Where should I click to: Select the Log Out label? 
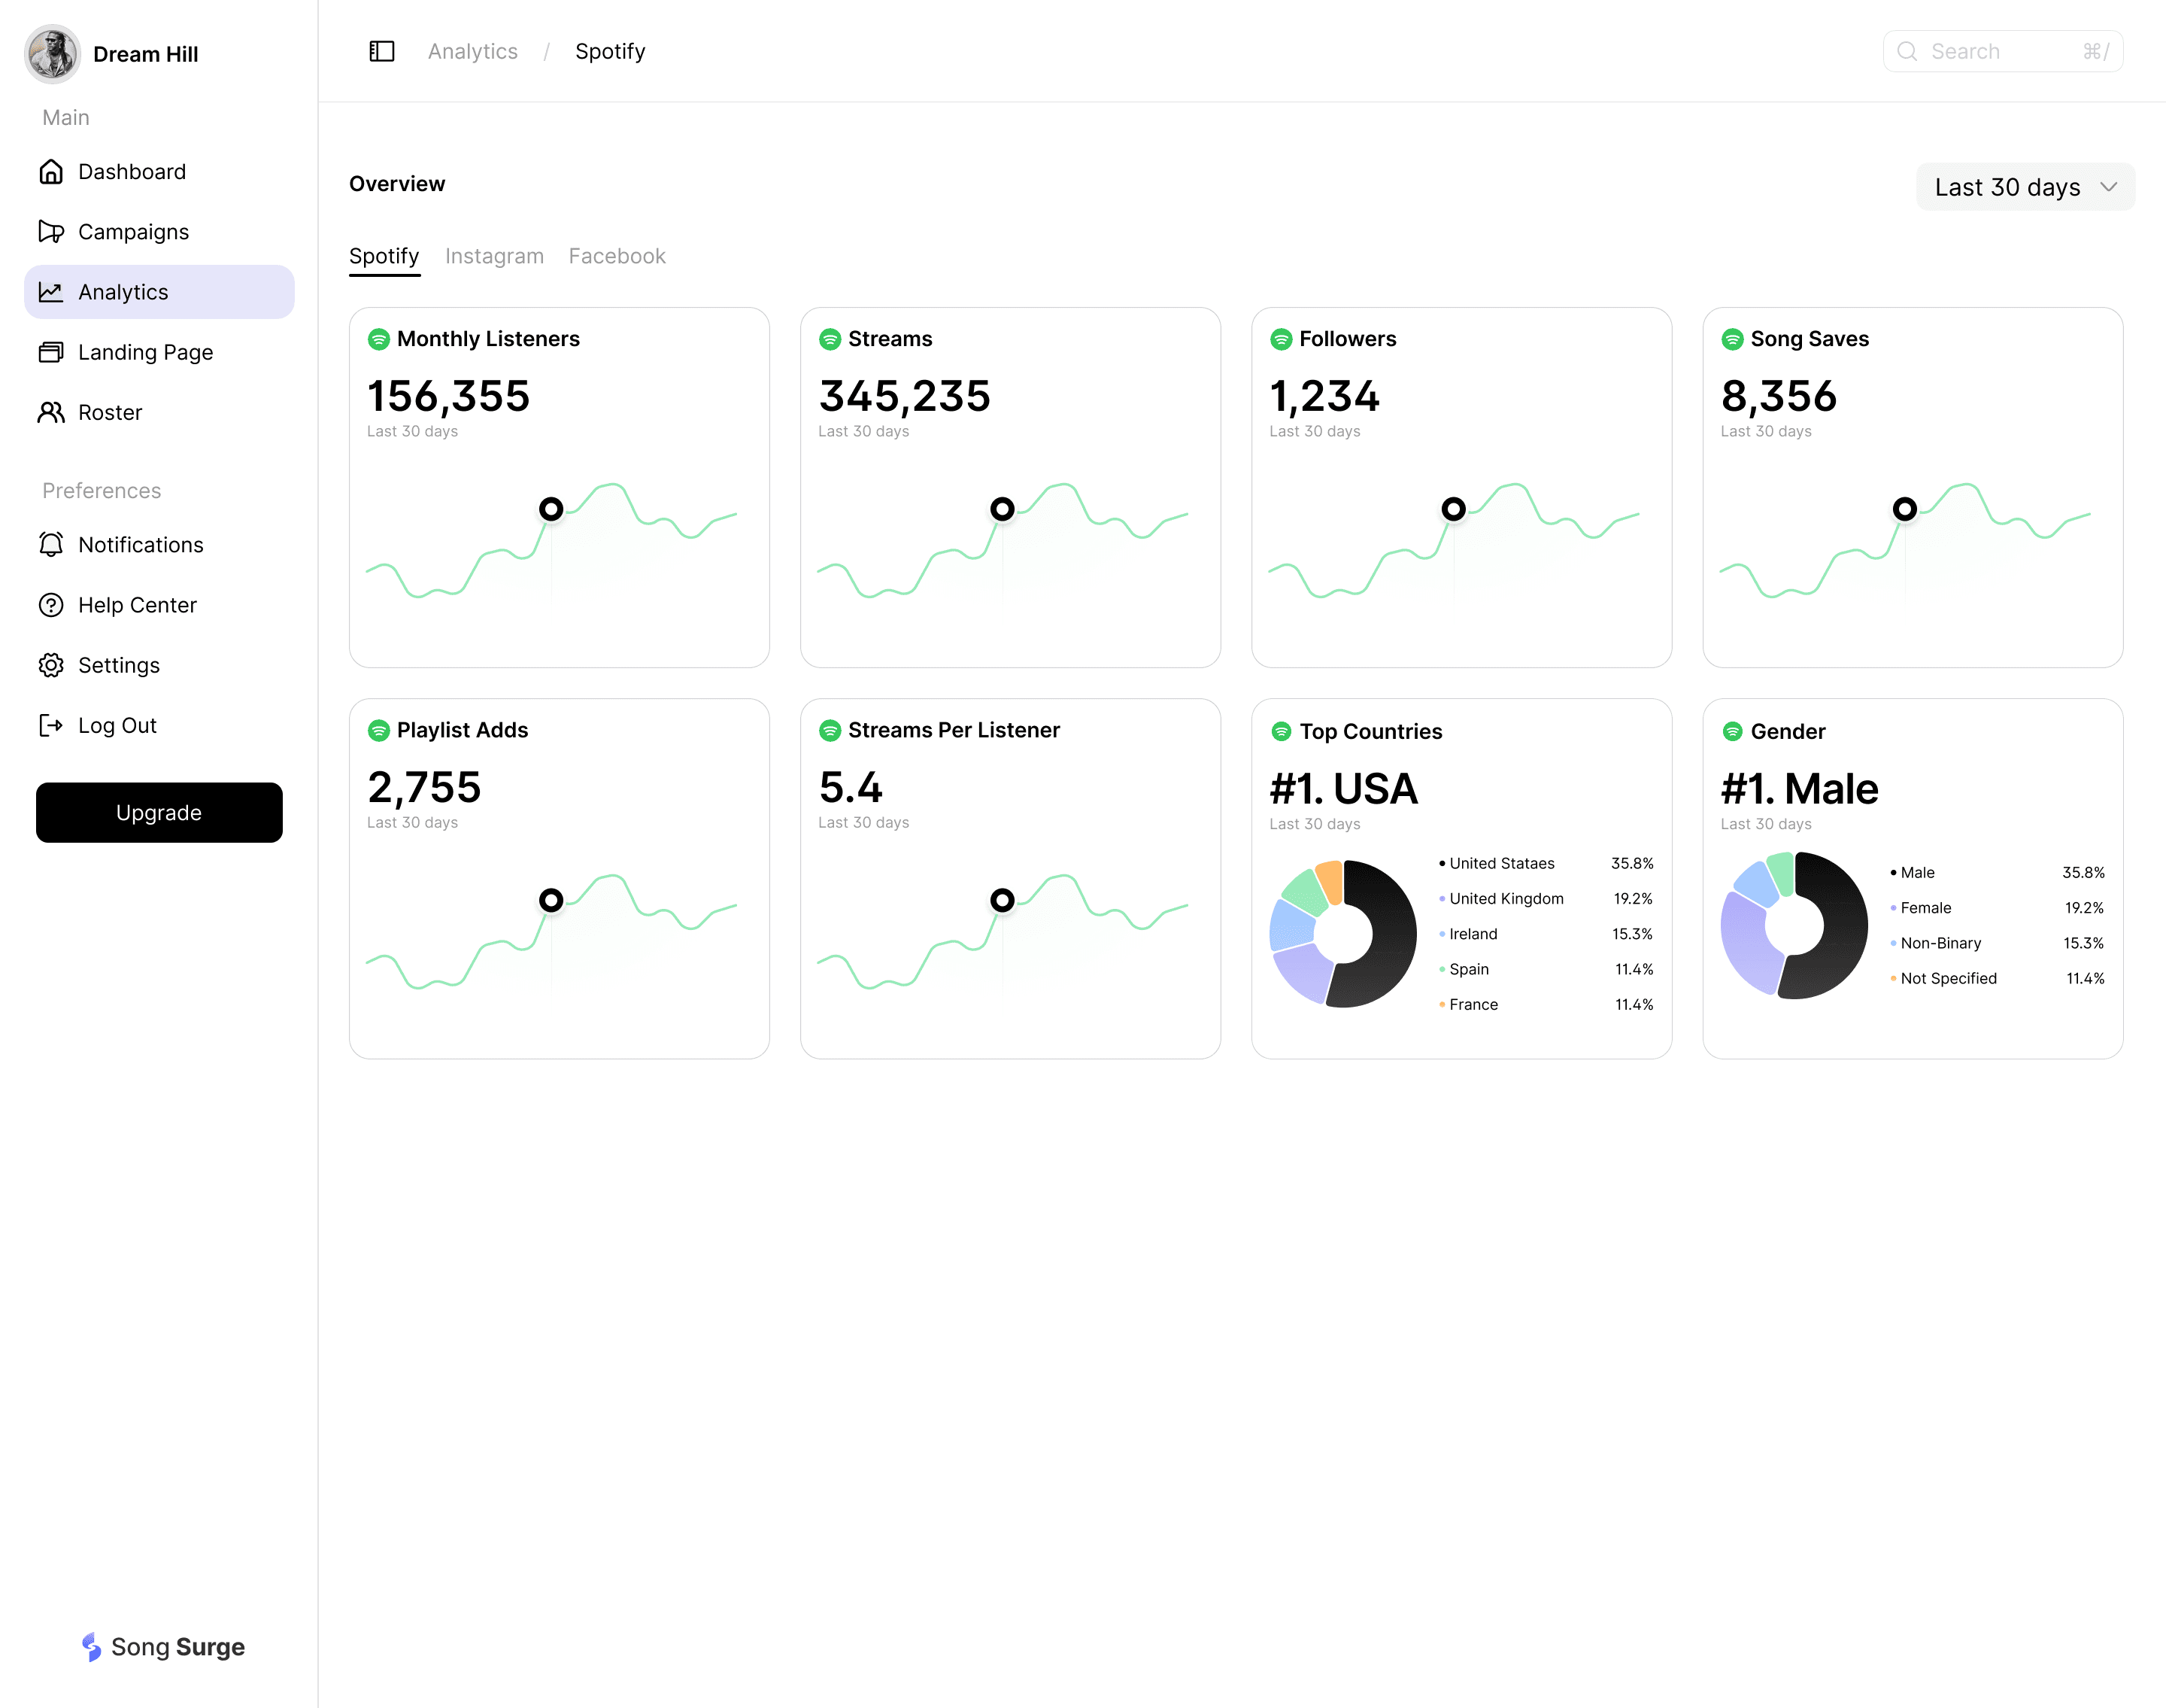coord(117,725)
